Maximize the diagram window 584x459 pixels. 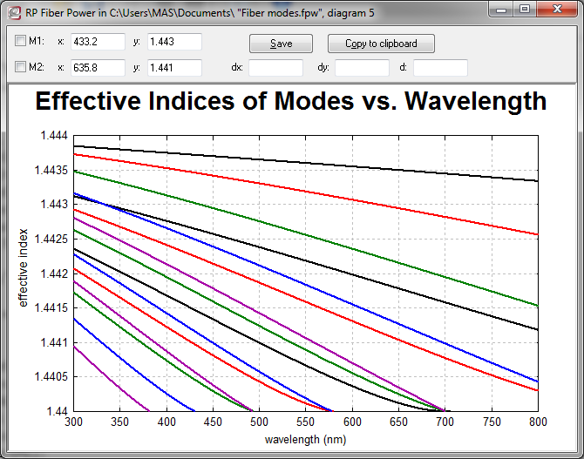[x=524, y=10]
